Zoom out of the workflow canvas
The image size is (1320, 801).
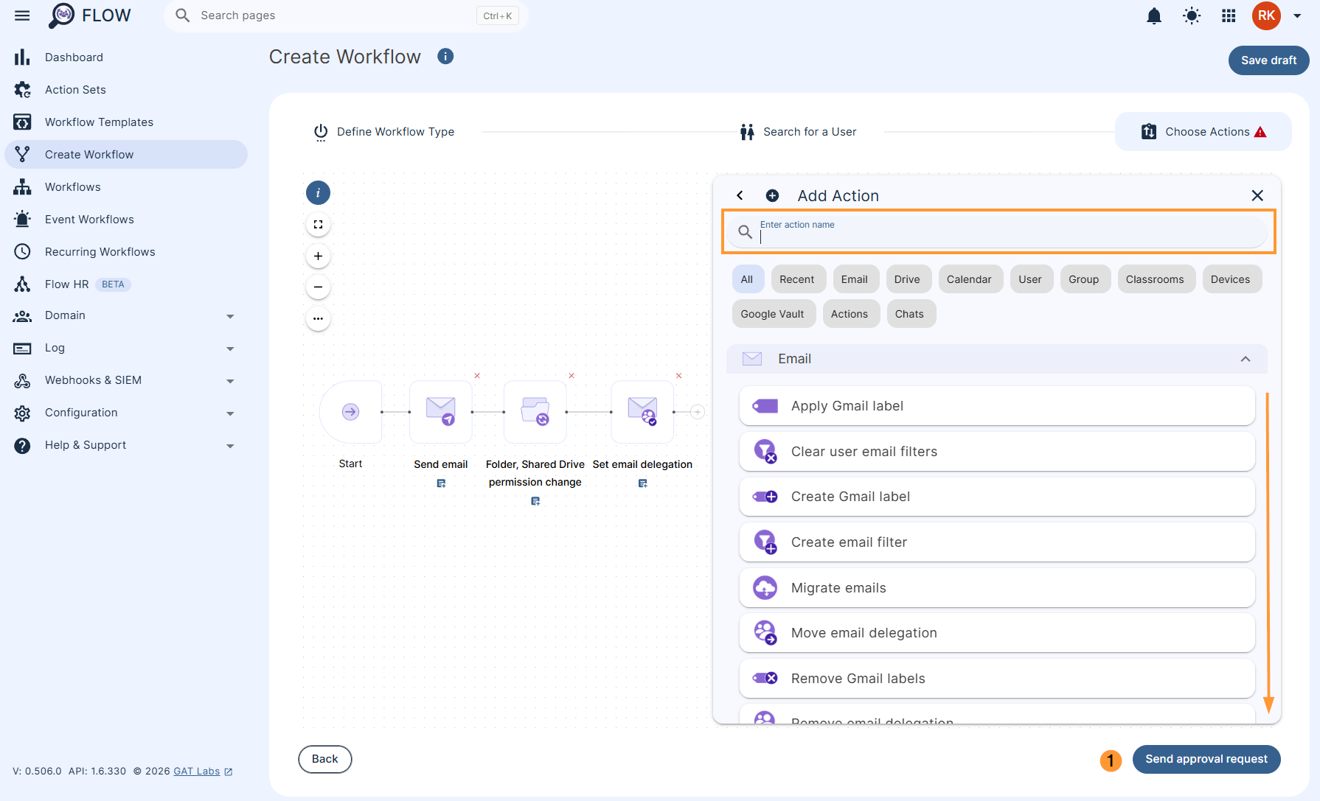click(x=318, y=287)
